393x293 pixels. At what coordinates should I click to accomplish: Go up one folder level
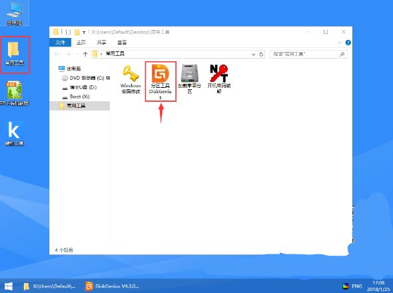(85, 54)
